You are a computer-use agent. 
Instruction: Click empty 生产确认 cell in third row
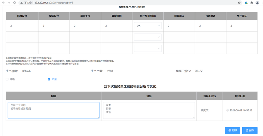coord(242,48)
